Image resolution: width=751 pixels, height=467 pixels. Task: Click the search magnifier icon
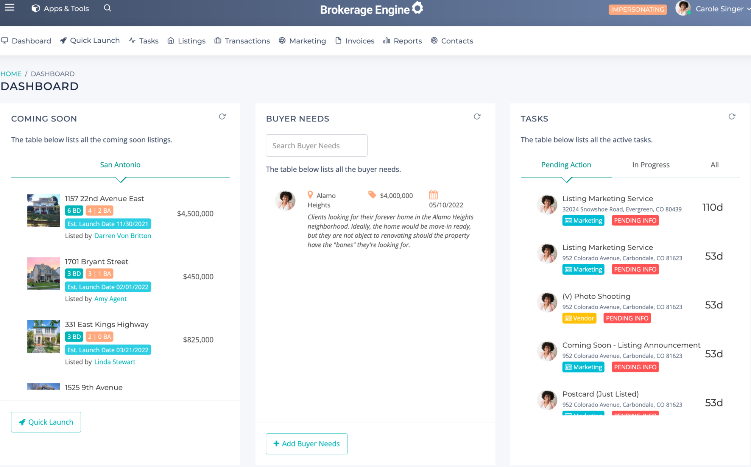tap(107, 8)
